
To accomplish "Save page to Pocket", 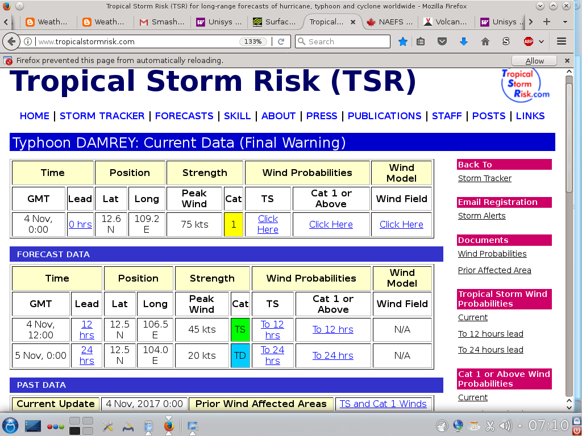I will click(442, 41).
